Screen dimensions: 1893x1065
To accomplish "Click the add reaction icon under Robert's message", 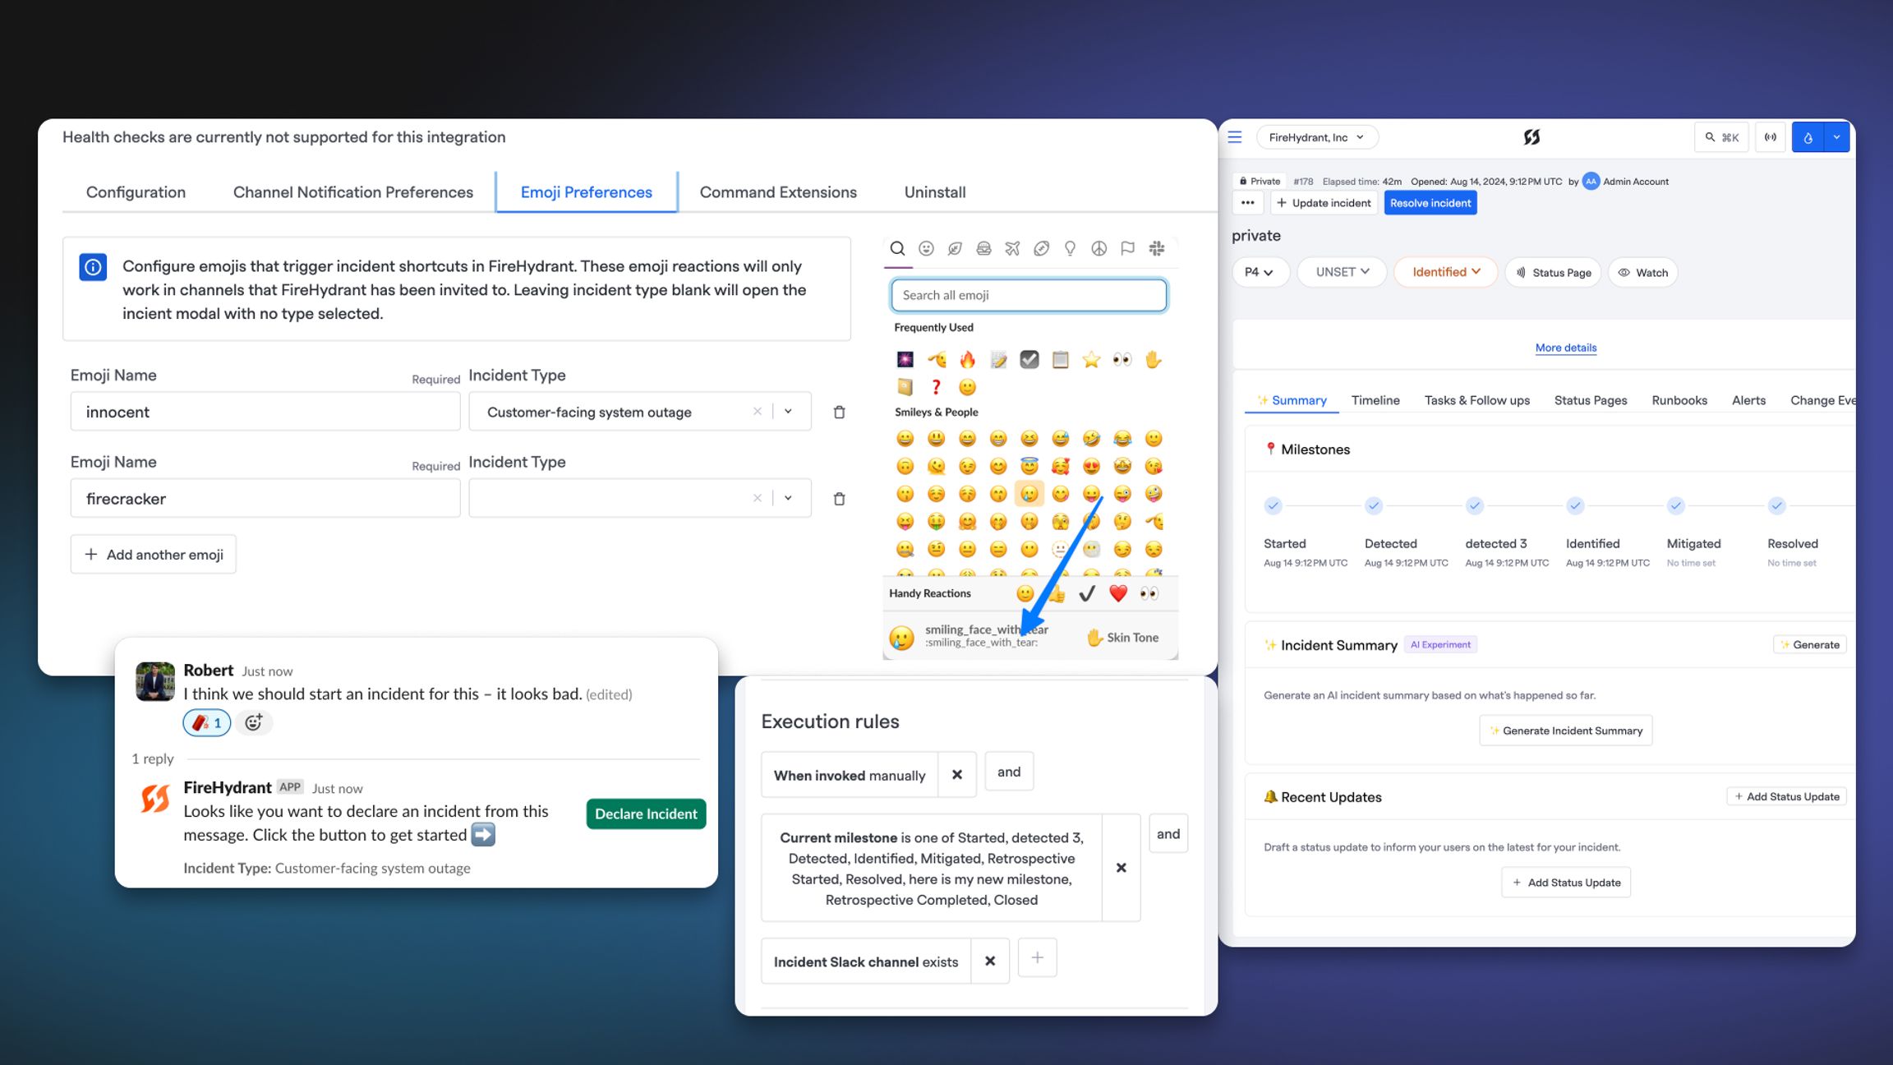I will [254, 722].
